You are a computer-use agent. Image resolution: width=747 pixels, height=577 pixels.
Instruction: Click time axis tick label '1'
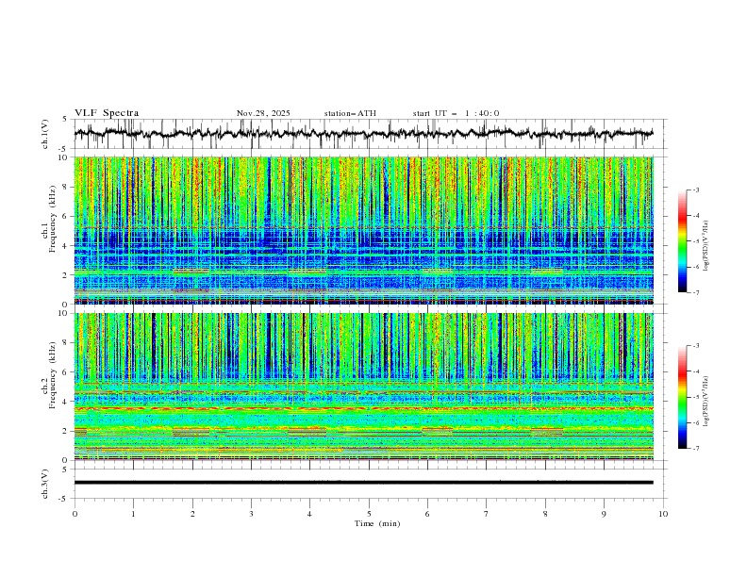133,514
